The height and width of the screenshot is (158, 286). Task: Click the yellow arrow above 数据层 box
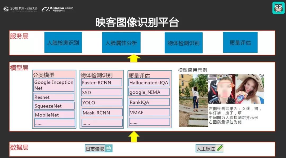point(134,137)
